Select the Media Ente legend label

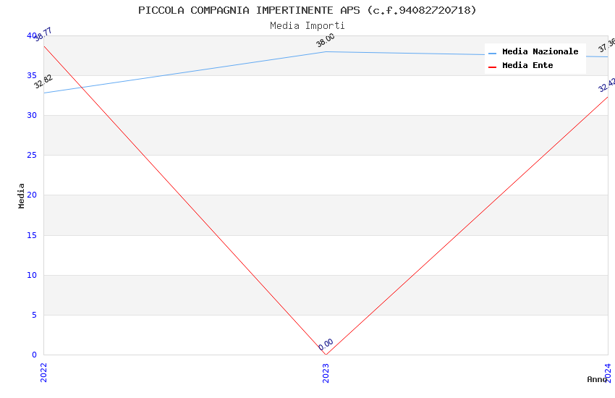[527, 66]
